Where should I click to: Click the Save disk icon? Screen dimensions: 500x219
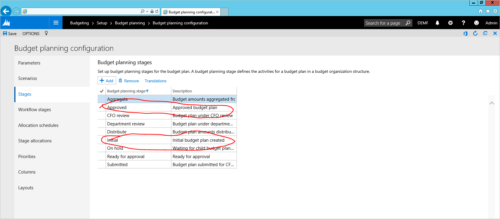5,33
